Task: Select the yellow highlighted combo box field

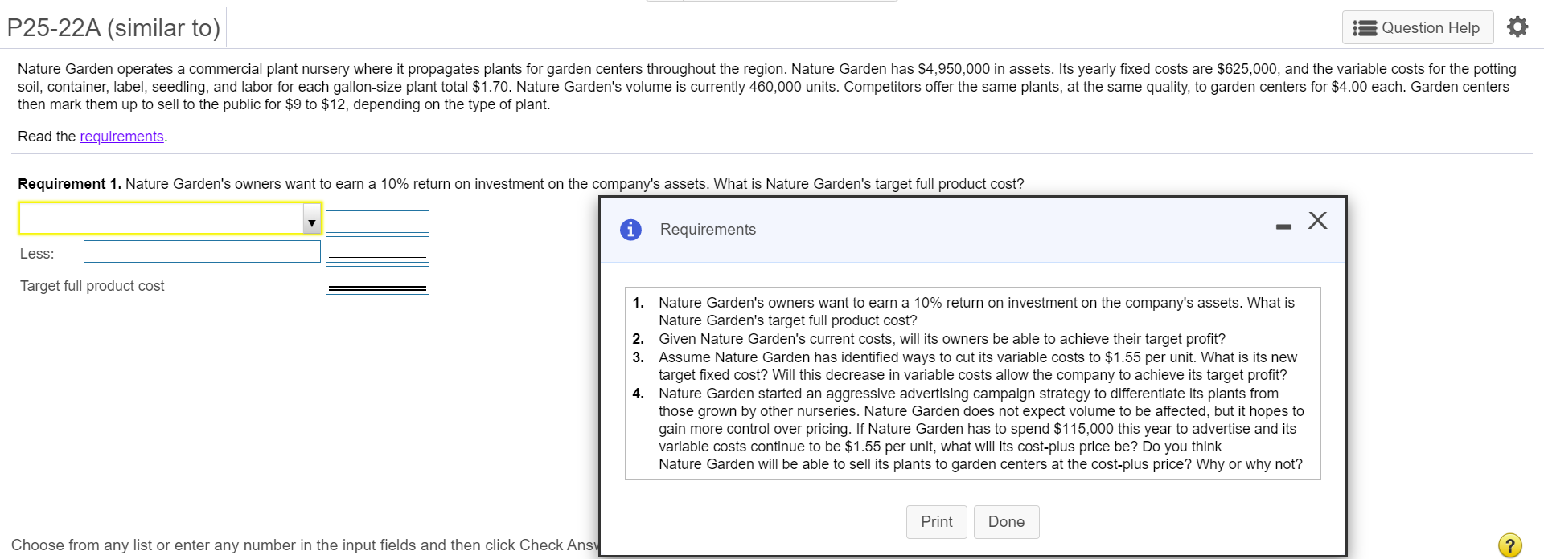Action: click(170, 218)
